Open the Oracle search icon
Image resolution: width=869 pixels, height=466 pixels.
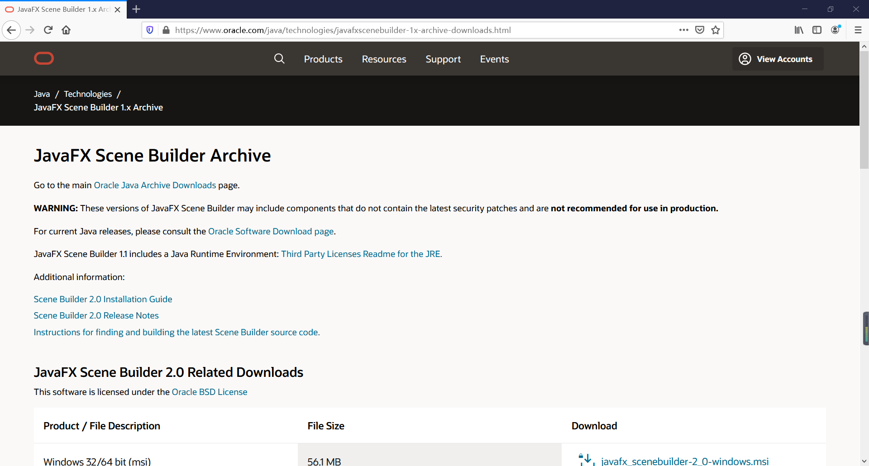tap(279, 59)
